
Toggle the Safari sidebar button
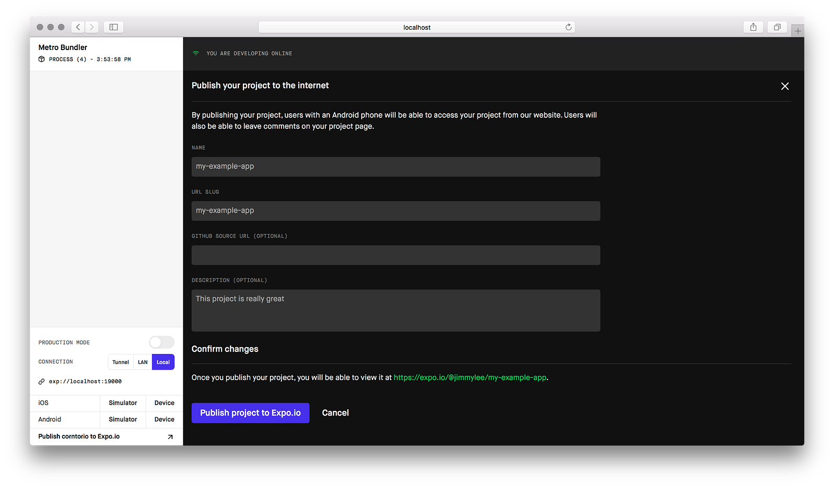(114, 27)
